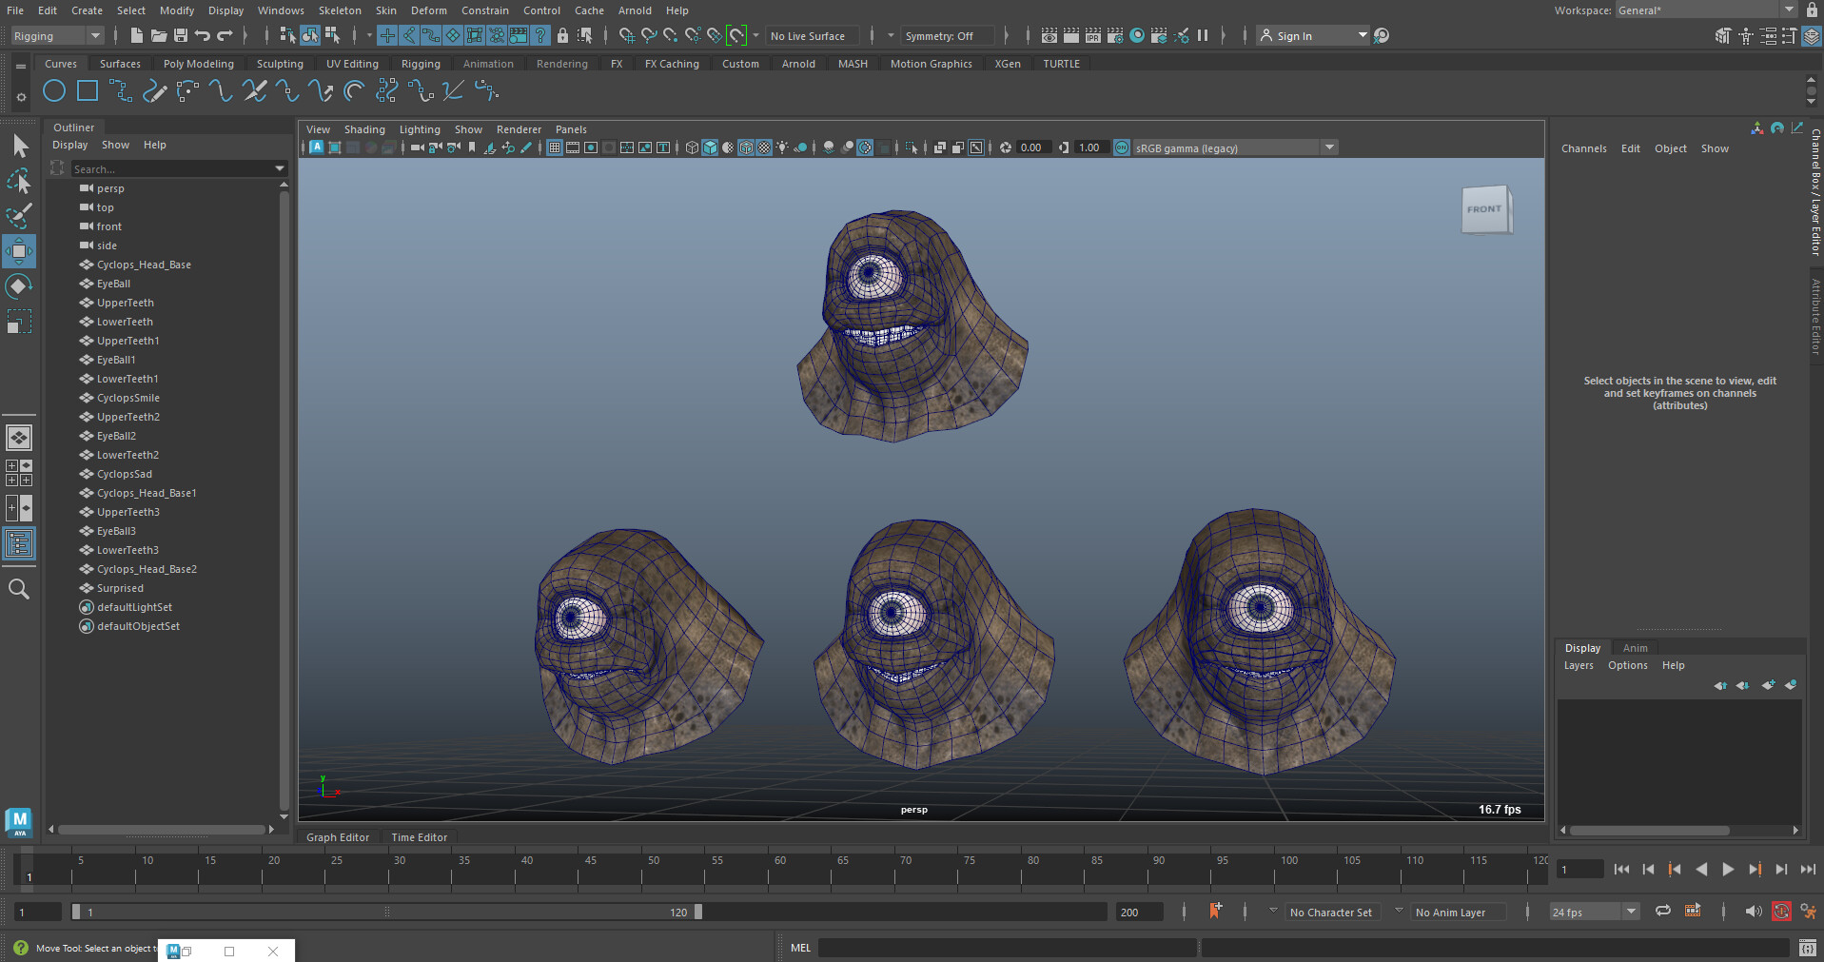1824x962 pixels.
Task: Open the Graph Editor
Action: pyautogui.click(x=337, y=837)
